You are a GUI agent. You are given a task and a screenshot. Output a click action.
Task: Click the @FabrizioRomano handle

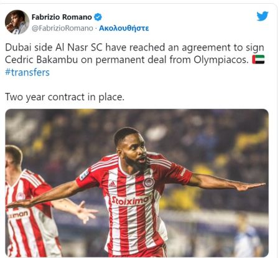click(62, 28)
